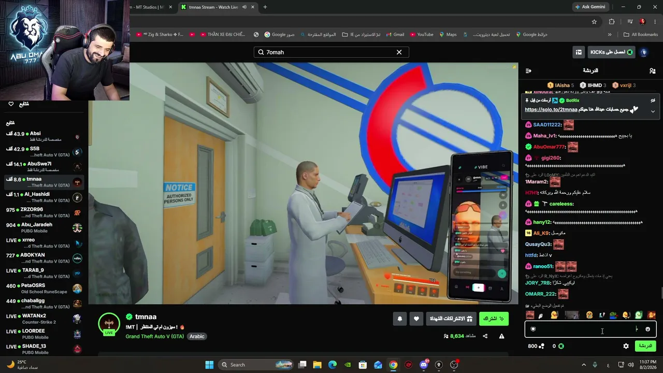
Task: Open a new browser tab
Action: point(265,7)
